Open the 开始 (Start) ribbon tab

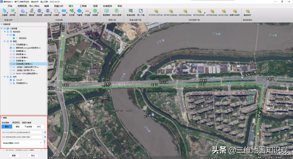10,6
